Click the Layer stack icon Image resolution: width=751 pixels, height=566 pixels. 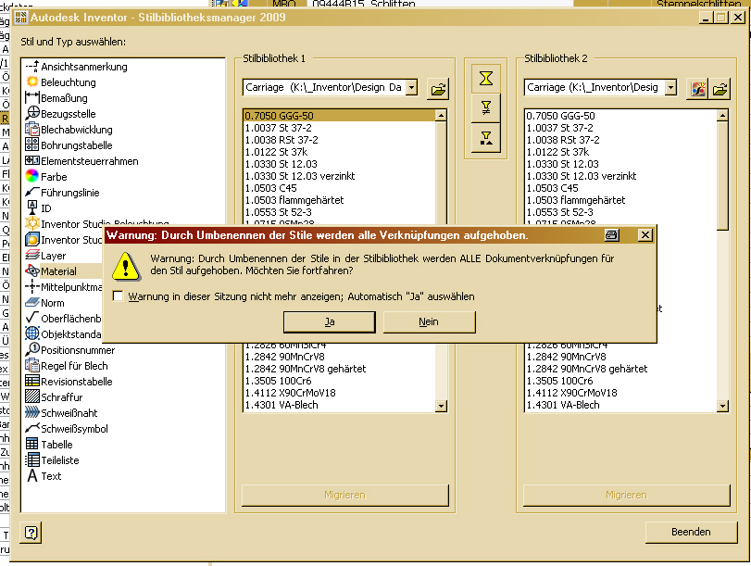coord(32,255)
